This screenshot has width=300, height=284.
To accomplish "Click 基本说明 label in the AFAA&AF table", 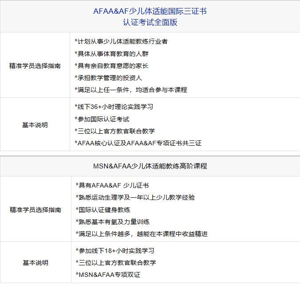I will 35,125.
